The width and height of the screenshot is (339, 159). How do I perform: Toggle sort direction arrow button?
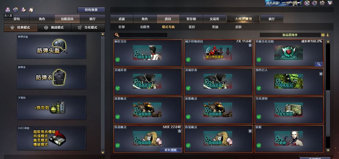pos(327,35)
